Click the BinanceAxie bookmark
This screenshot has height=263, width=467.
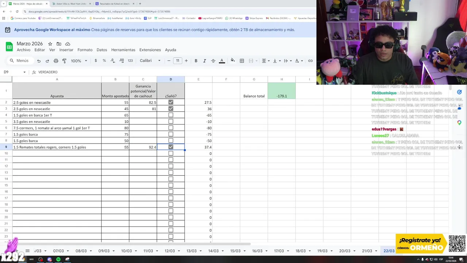coord(97,18)
